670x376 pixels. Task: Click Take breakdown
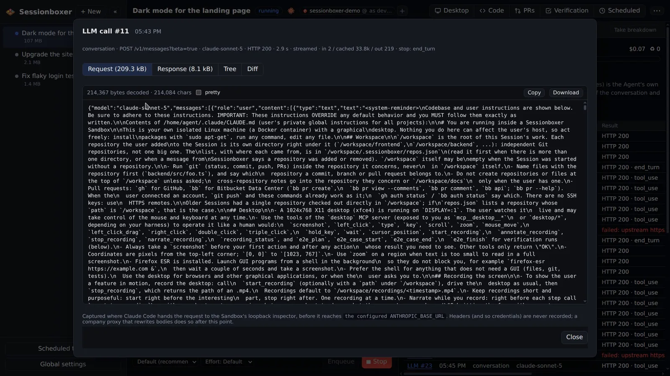click(x=635, y=30)
